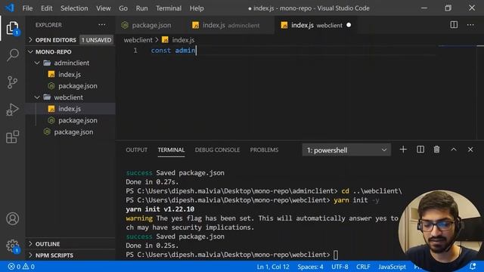Select language mode JavaScript in status bar

point(392,267)
